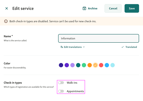This screenshot has height=101, width=143.
Task: Save the service changes
Action: click(x=132, y=8)
